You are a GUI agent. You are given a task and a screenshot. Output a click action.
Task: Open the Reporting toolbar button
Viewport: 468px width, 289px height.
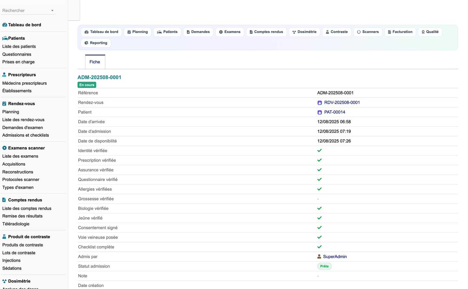(96, 43)
